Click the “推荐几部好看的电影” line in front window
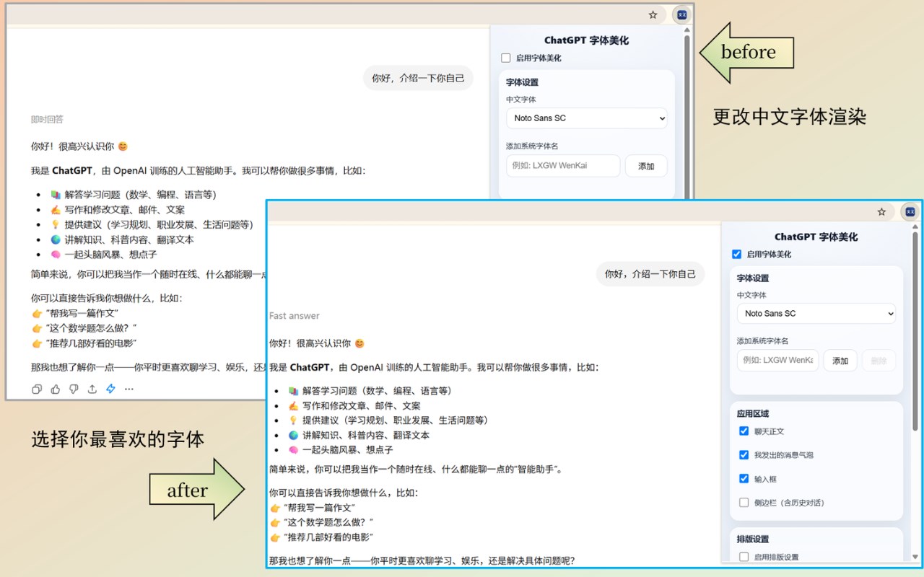Viewport: 924px width, 577px height. click(x=321, y=537)
